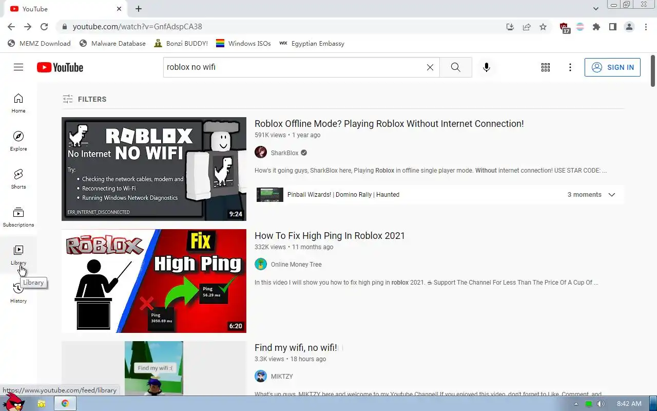Click the SIGN IN button
Image resolution: width=657 pixels, height=411 pixels.
[x=612, y=67]
